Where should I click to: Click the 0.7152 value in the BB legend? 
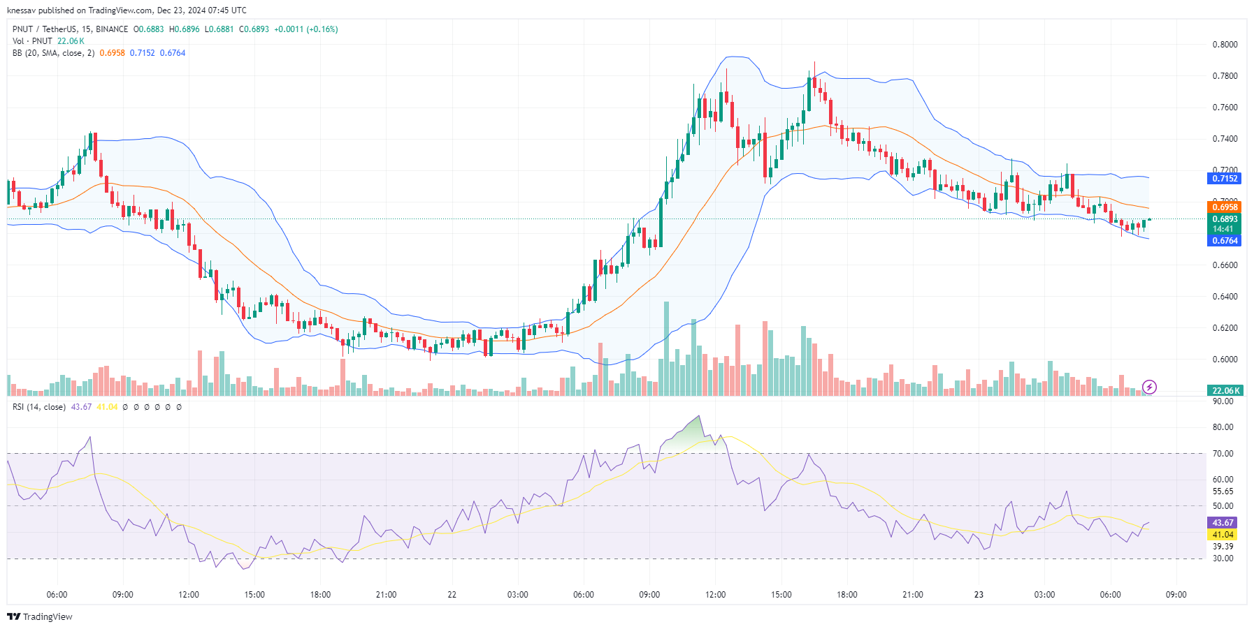tap(143, 53)
